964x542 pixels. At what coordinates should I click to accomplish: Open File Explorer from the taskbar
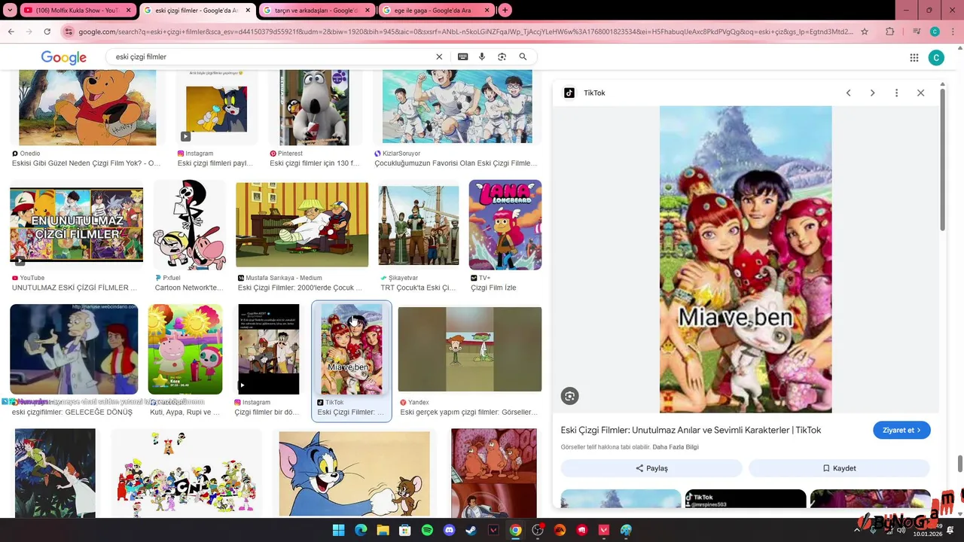pos(383,530)
